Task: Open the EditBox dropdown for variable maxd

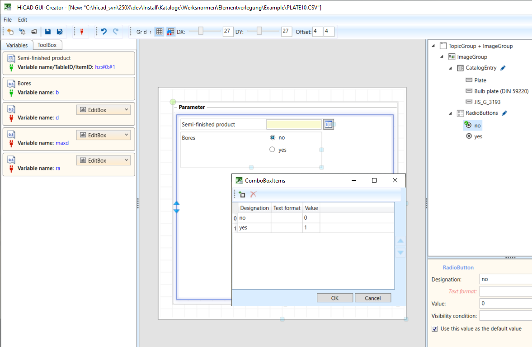Action: [126, 135]
